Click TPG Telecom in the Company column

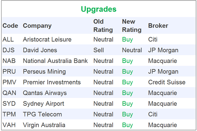pos(42,114)
